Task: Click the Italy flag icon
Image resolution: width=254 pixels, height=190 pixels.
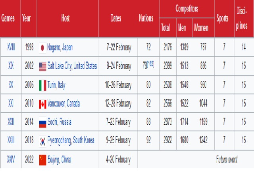Action: coord(42,85)
